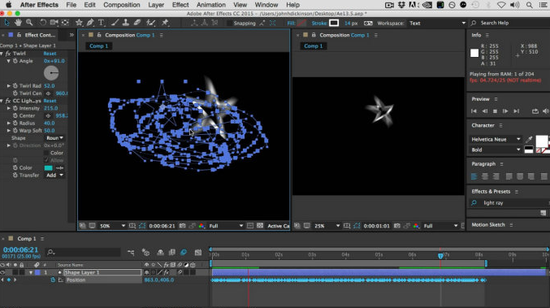Screen dimensions: 550x308
Task: Open the Window menu
Action: pyautogui.click(x=266, y=5)
